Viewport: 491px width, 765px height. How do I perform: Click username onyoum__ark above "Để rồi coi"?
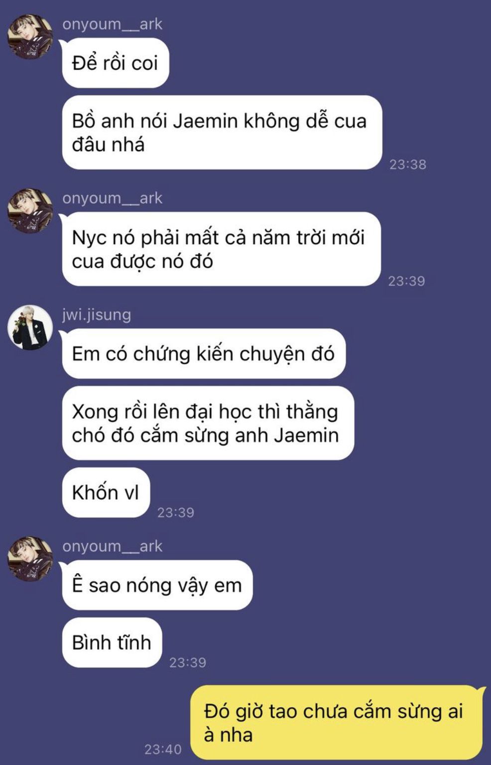click(x=112, y=24)
